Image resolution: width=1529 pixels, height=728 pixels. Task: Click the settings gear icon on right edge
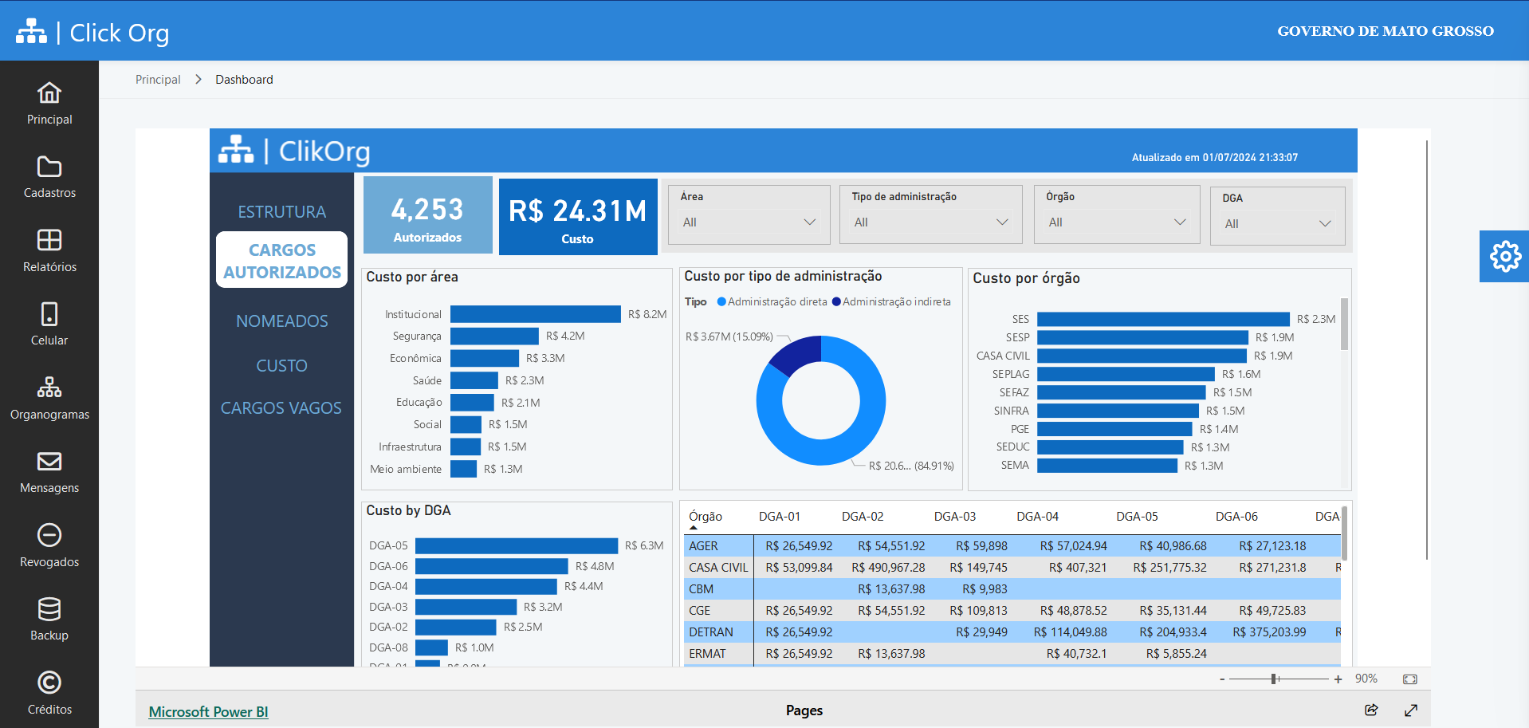pyautogui.click(x=1505, y=257)
